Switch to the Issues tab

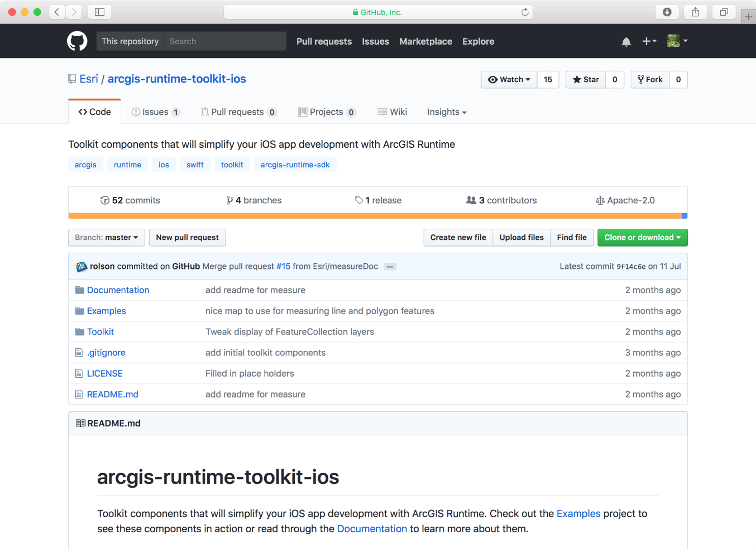coord(156,112)
